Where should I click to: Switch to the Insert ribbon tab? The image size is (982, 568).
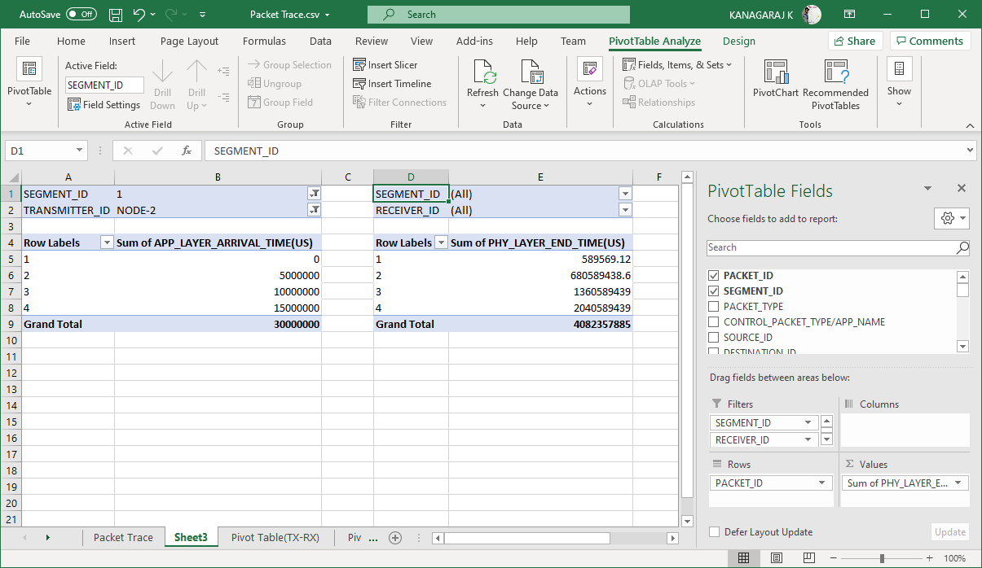(122, 42)
